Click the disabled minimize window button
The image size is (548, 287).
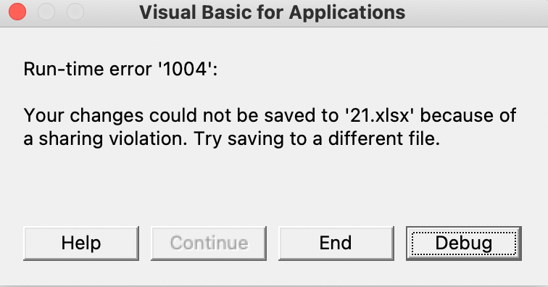pos(46,12)
